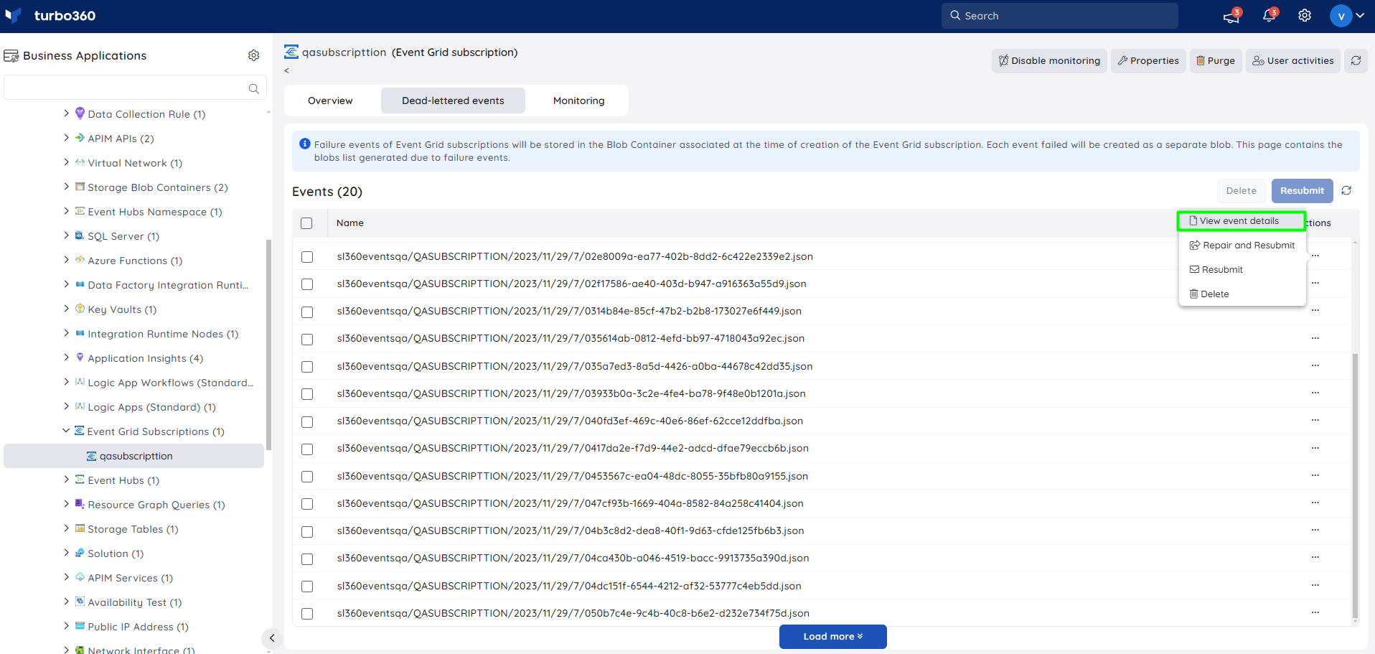Collapse the sidebar with arrow button
Viewport: 1375px width, 654px height.
coord(271,637)
